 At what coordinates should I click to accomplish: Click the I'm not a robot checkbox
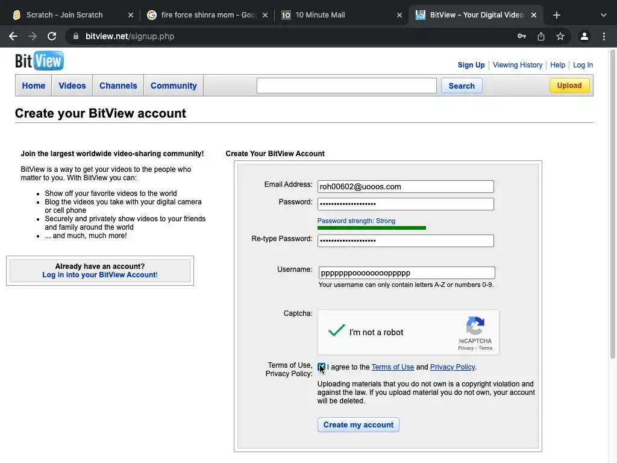pos(337,331)
